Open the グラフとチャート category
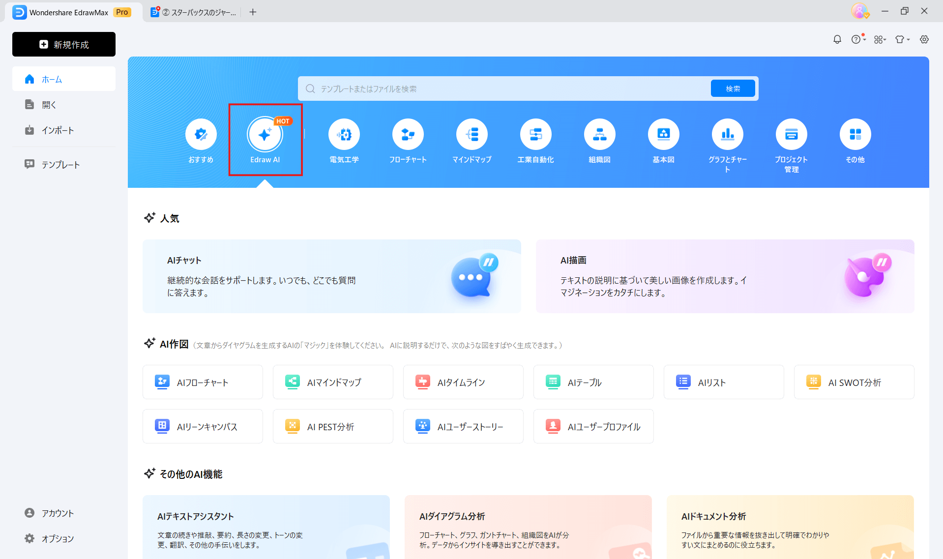The image size is (943, 559). click(x=728, y=134)
